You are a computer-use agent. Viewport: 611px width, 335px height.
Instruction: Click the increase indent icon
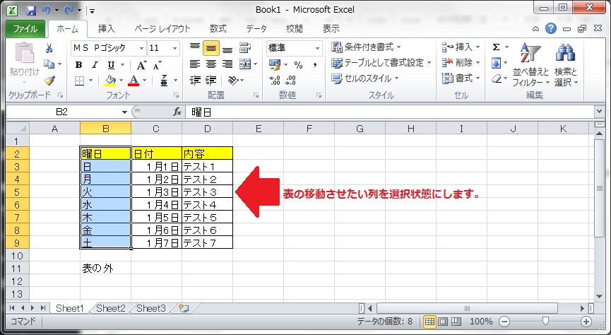click(x=210, y=81)
